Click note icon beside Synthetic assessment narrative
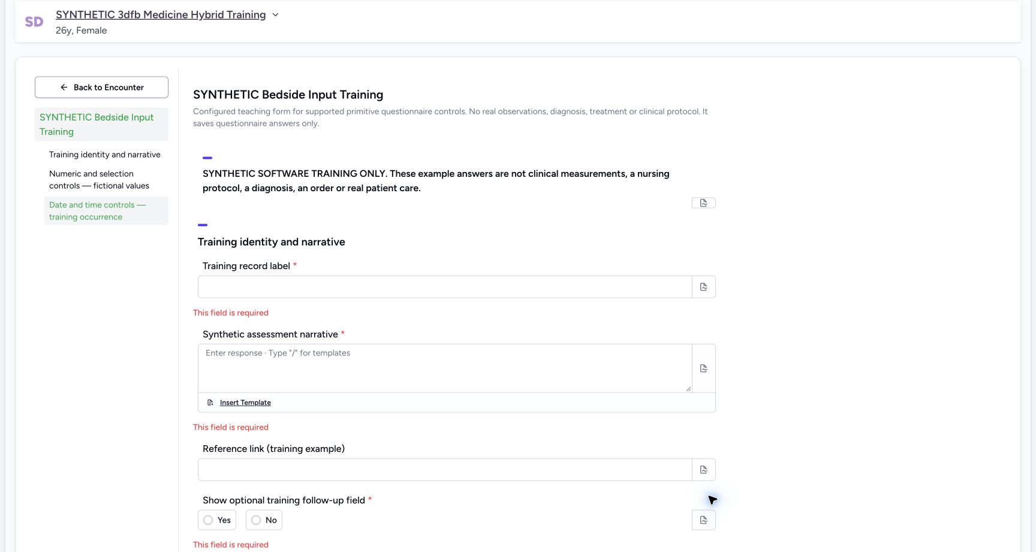 [x=704, y=369]
